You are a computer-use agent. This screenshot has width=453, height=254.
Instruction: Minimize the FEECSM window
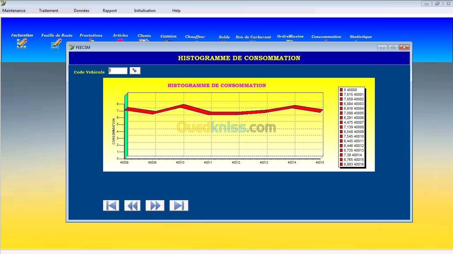[382, 48]
